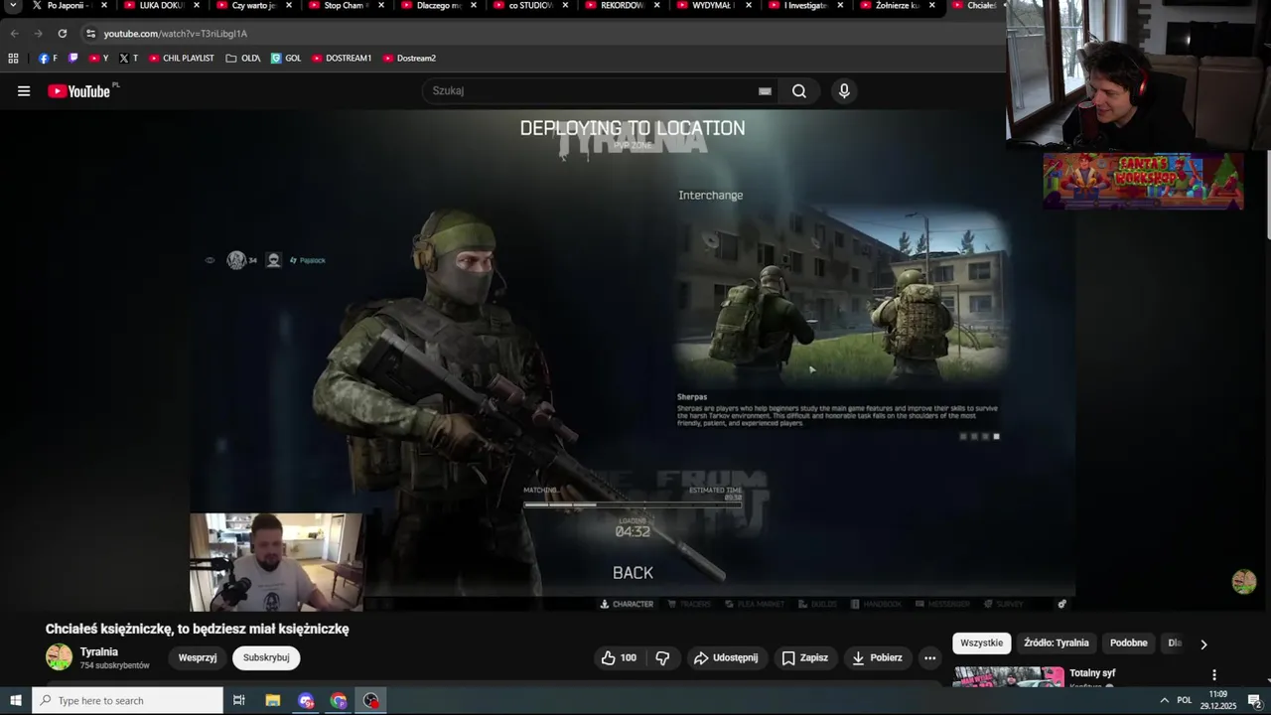Screen dimensions: 1271x715
Task: Close the 'I Investigate' tab
Action: point(840,5)
